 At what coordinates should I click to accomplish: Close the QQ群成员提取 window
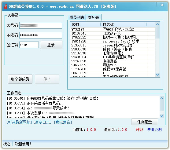click(162, 5)
